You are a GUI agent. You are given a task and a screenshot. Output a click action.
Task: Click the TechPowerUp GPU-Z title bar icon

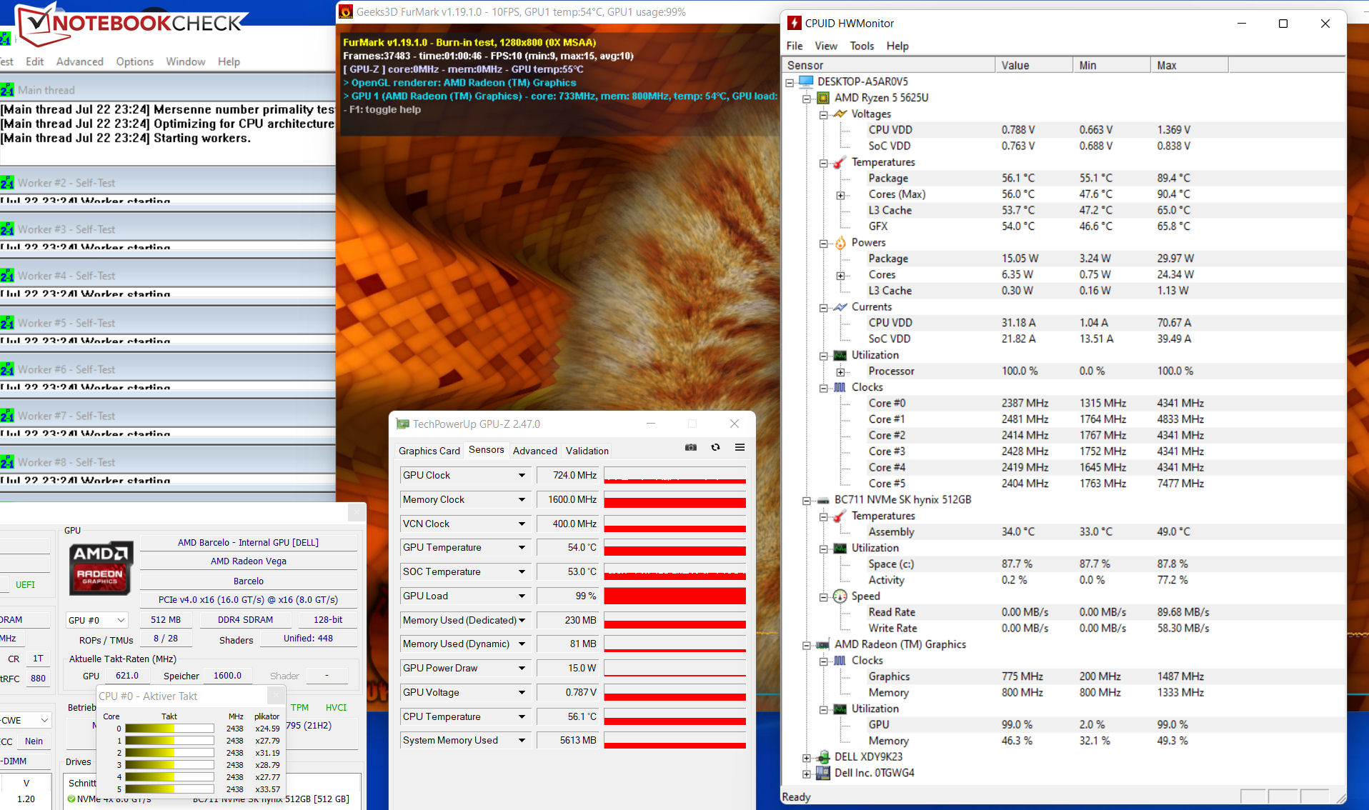coord(403,424)
